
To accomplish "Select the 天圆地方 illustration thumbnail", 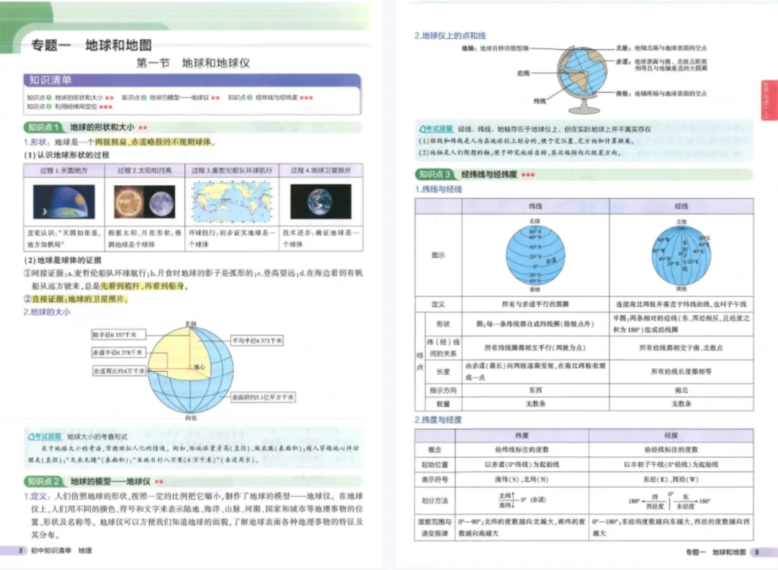I will point(64,201).
